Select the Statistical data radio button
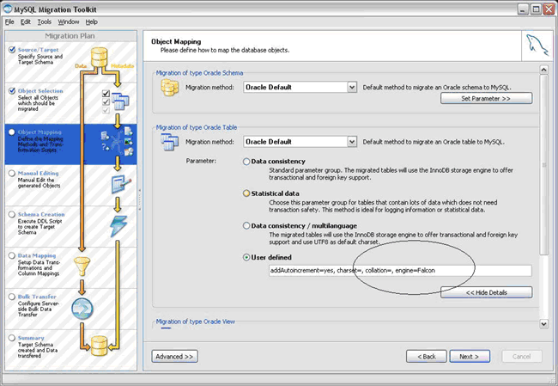Screen dimensions: 558x386 (246, 193)
